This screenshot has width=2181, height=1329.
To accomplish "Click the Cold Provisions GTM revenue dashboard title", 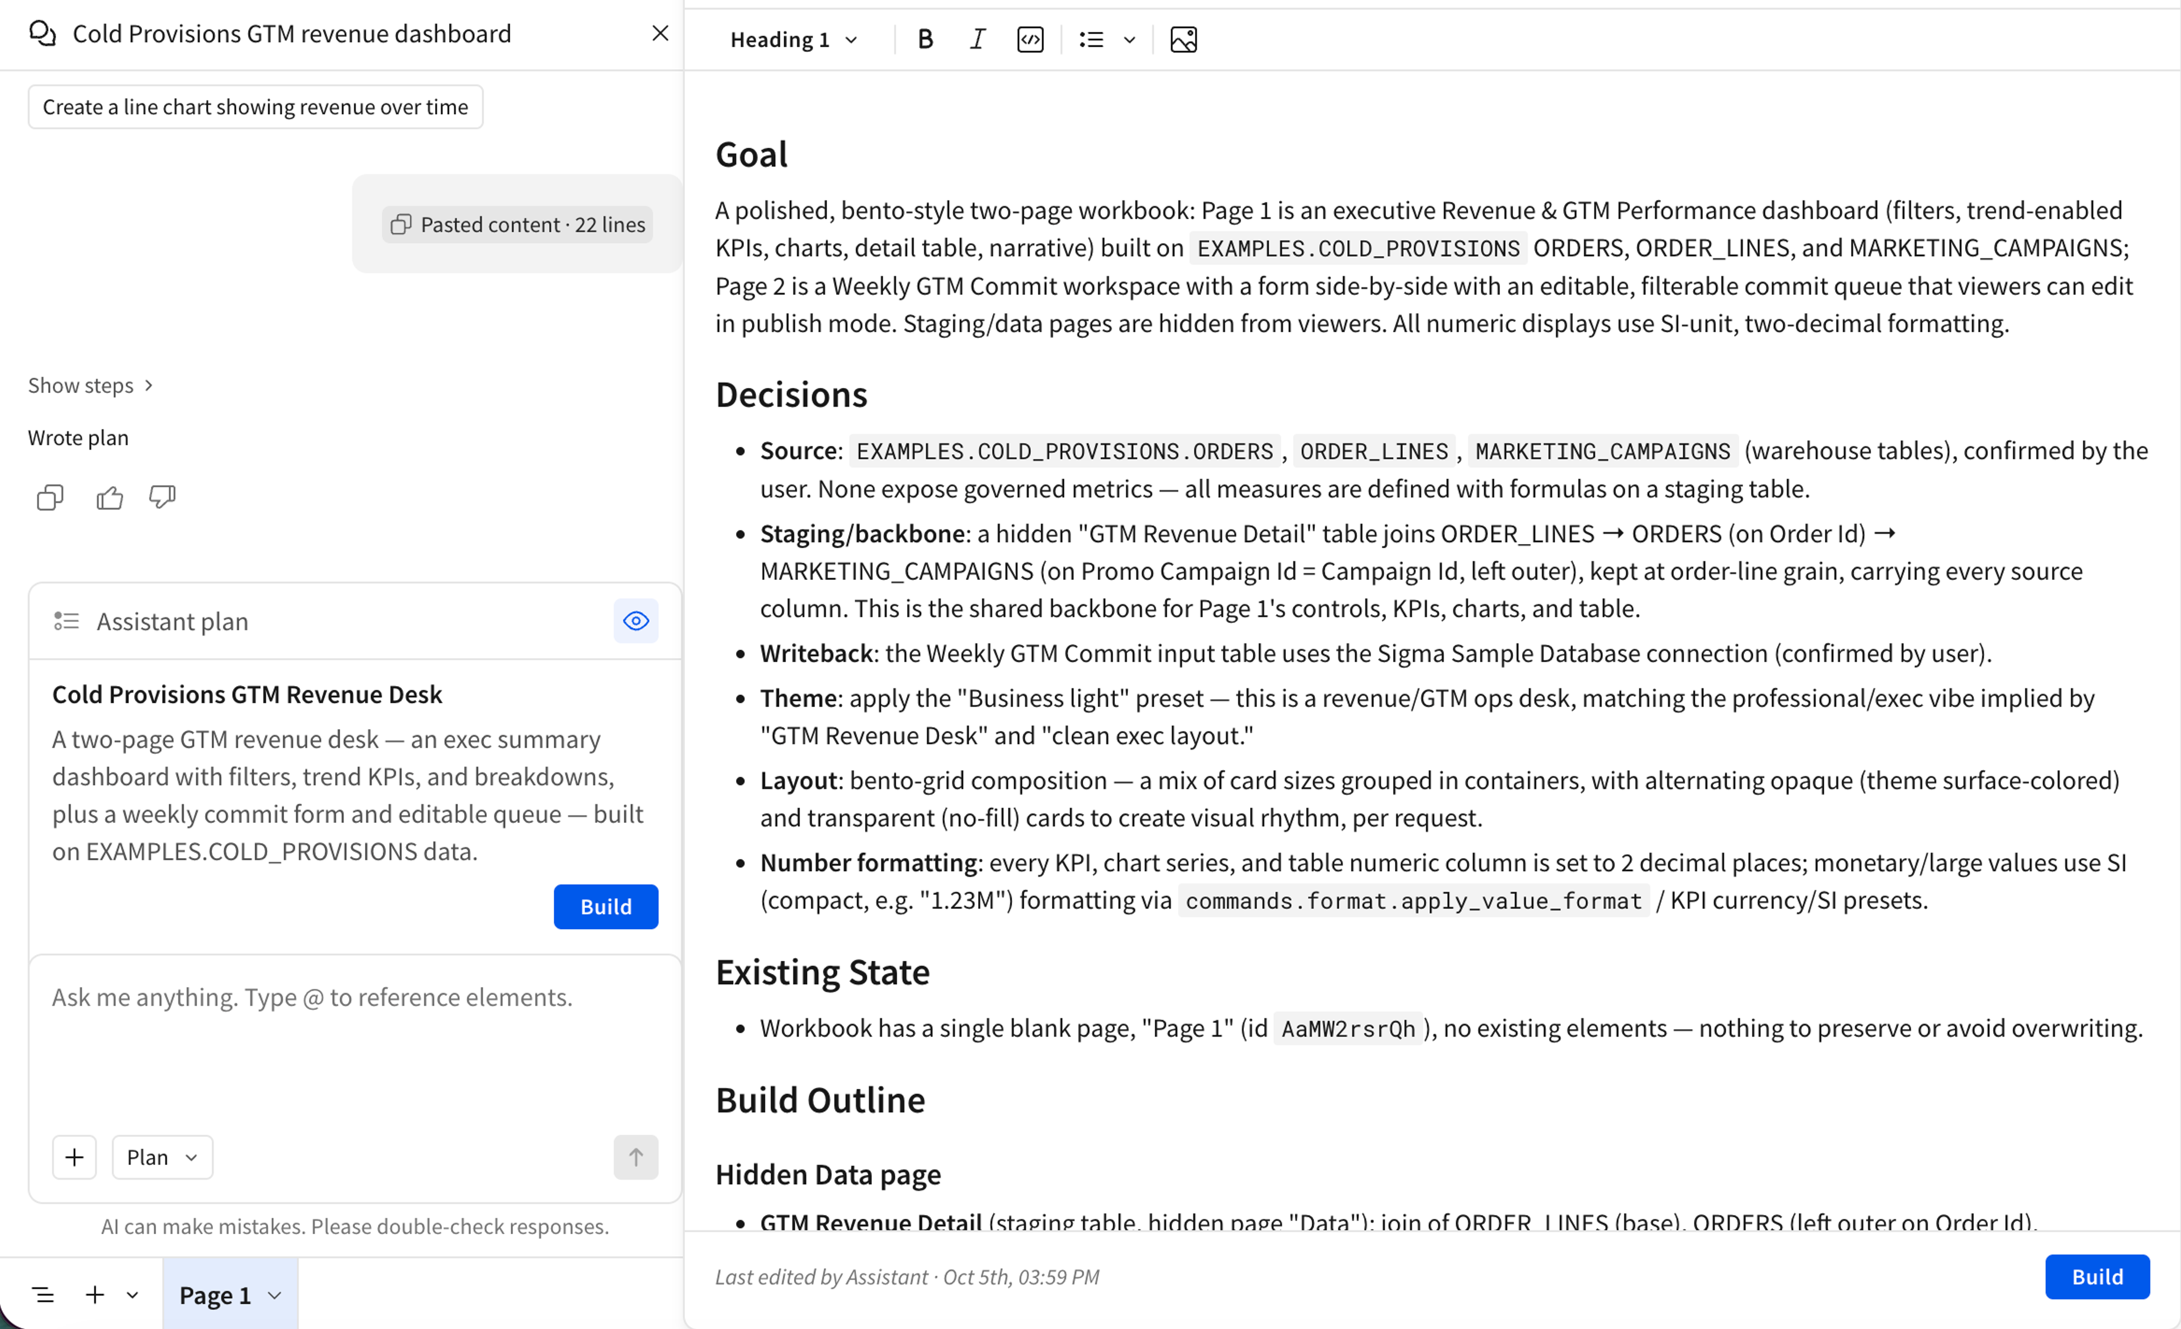I will coord(292,34).
